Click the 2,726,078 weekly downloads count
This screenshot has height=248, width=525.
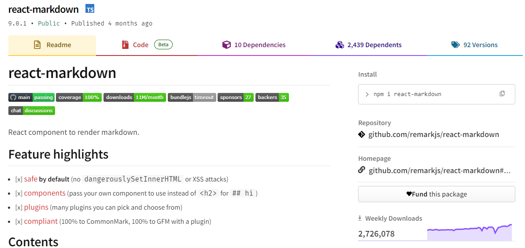(376, 233)
